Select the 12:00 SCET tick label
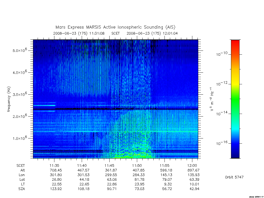Image resolution: width=264 pixels, height=198 pixels. [x=192, y=166]
